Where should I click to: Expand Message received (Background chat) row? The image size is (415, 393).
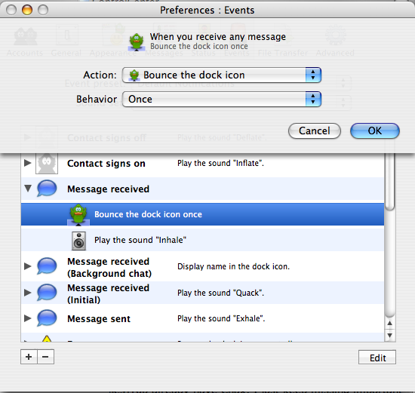(27, 266)
